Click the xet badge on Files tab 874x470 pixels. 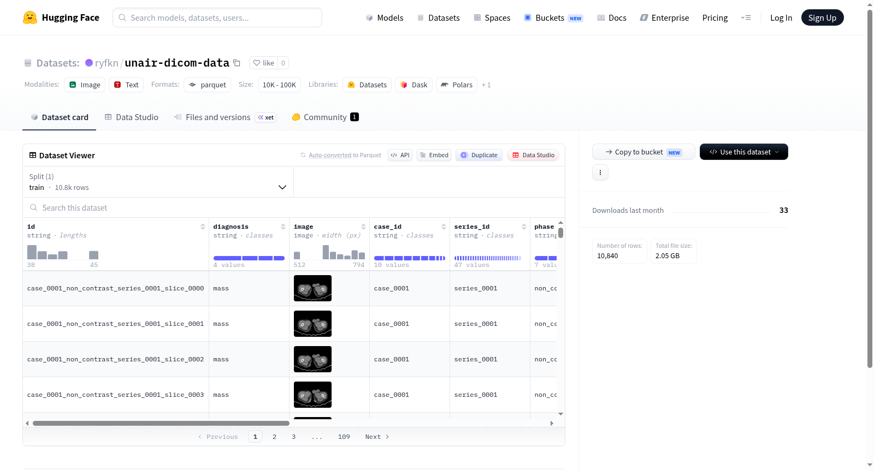click(265, 117)
